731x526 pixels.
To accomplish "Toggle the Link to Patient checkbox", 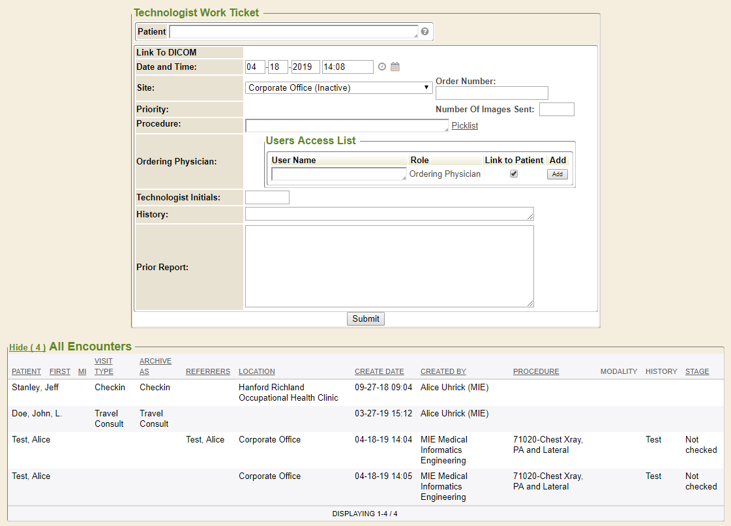I will point(514,174).
